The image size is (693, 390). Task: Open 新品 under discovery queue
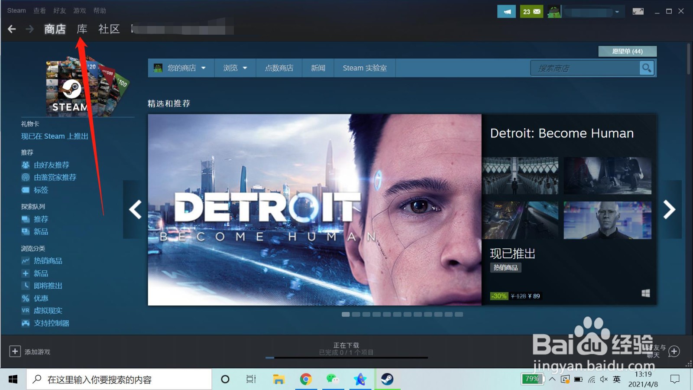point(41,232)
